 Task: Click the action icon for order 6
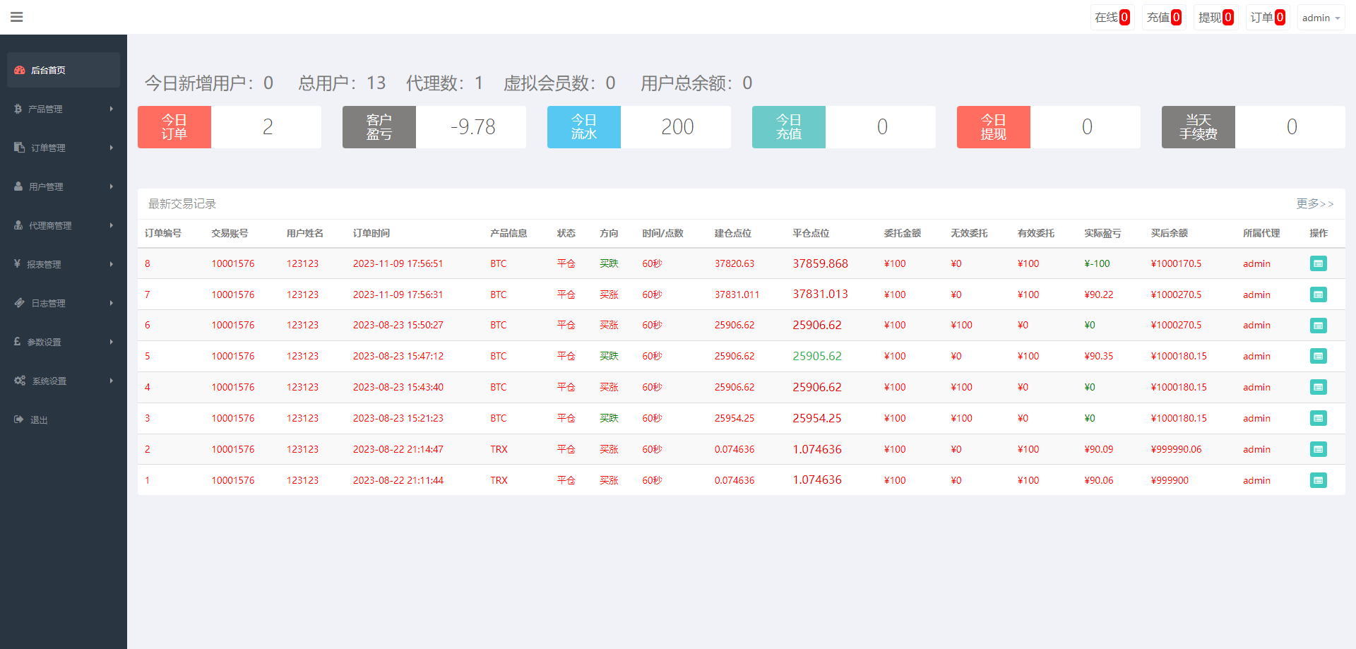[x=1318, y=326]
